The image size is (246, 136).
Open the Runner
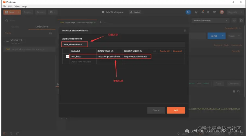(x=41, y=12)
